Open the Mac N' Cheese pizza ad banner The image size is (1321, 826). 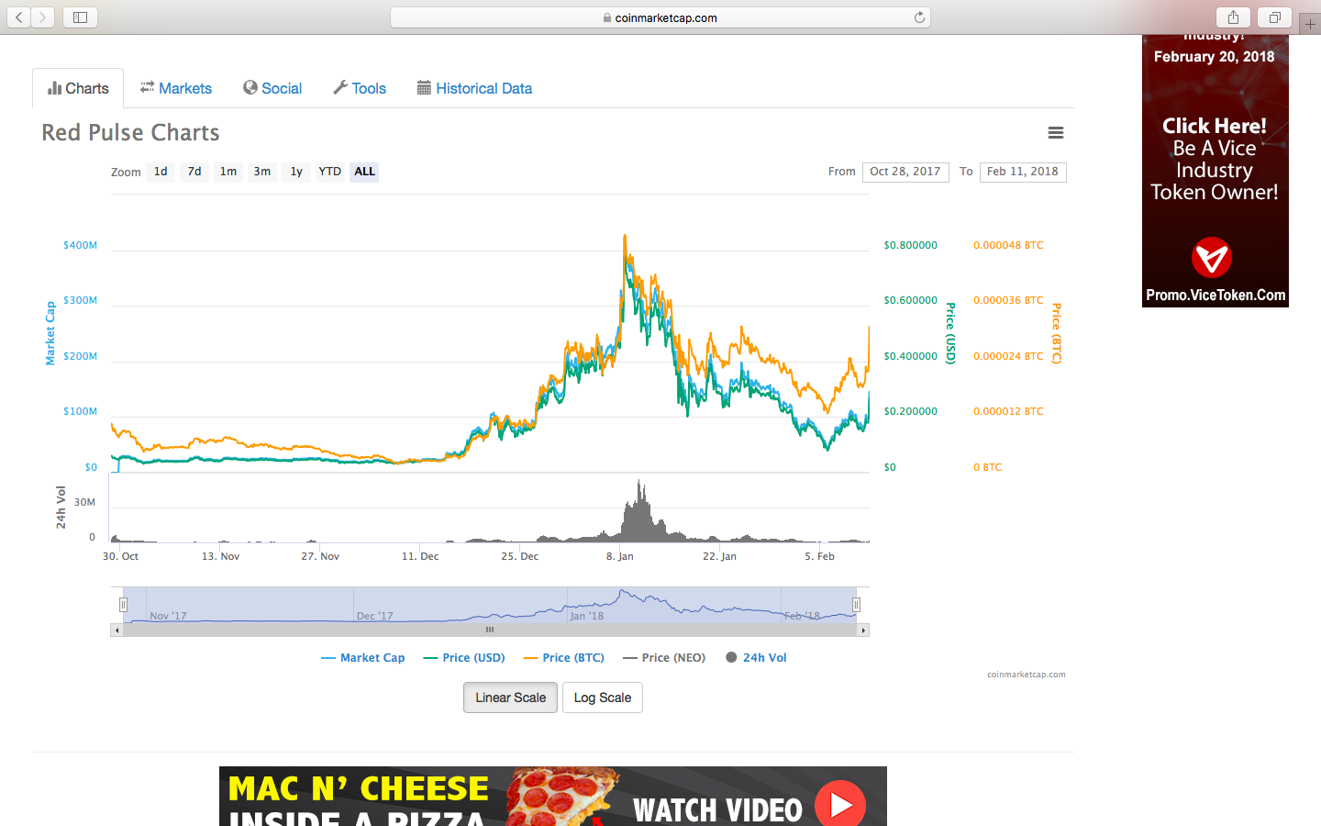tap(553, 797)
